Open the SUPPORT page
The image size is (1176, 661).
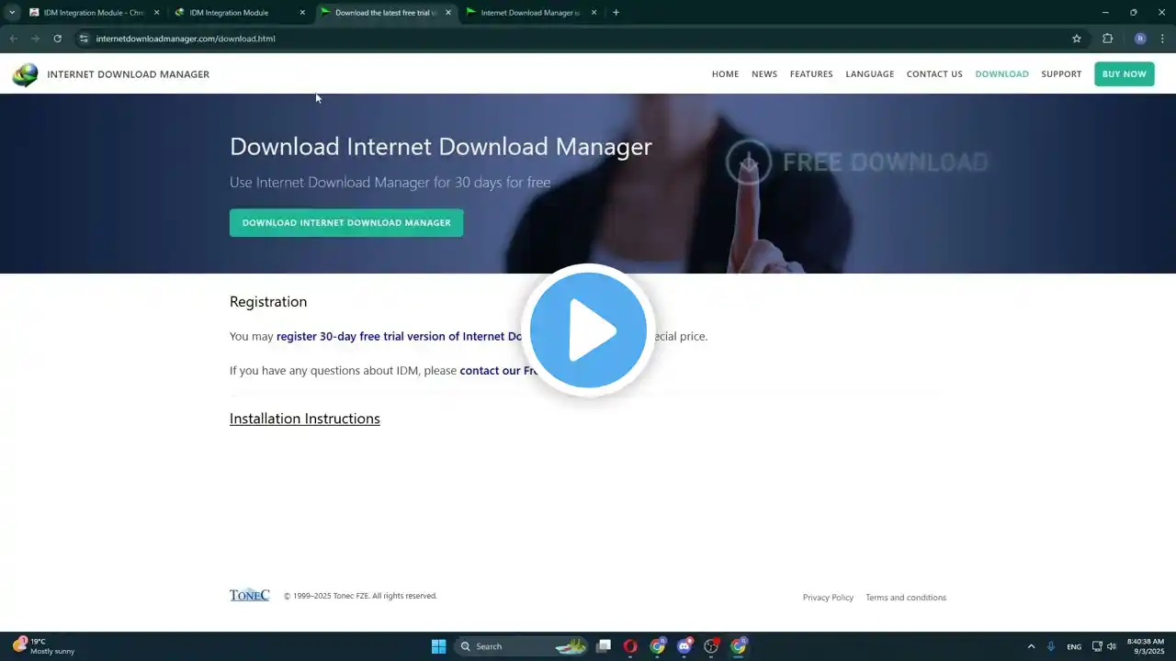1061,74
